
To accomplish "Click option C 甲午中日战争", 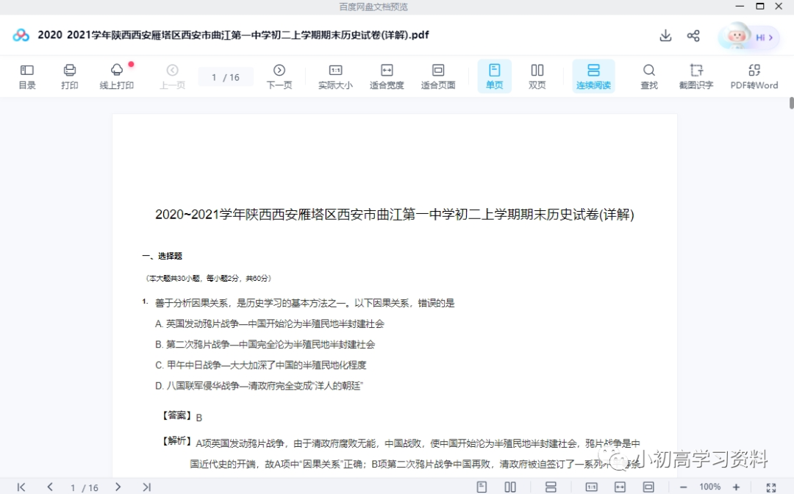I will [x=260, y=365].
